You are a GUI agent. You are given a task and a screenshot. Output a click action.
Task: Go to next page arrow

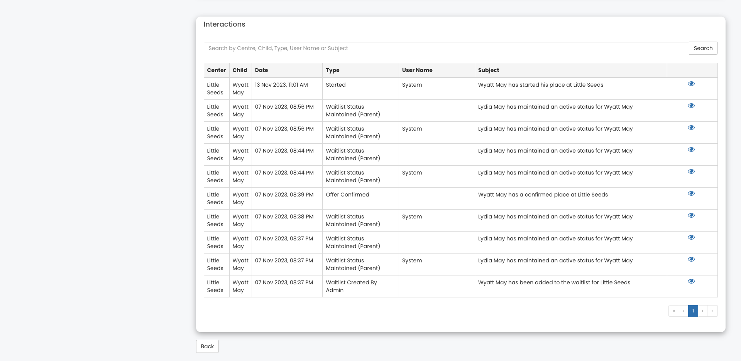[703, 311]
